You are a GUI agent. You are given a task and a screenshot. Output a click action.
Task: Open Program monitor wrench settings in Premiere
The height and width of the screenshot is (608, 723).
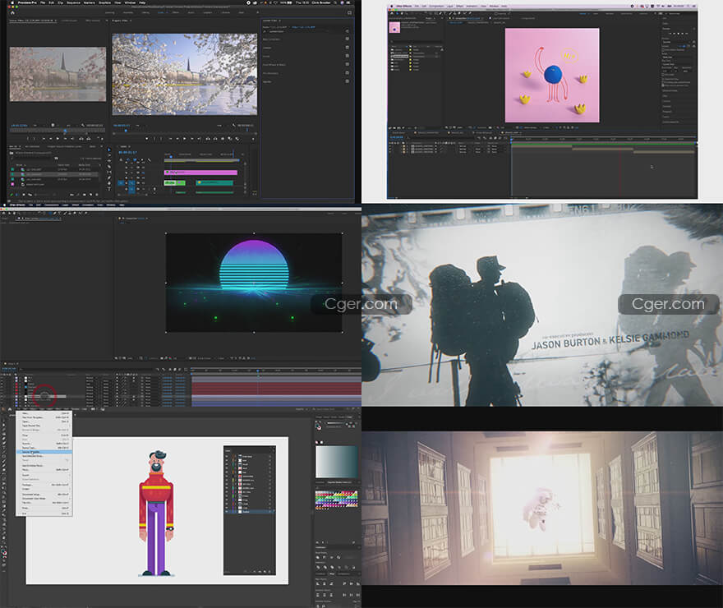tap(234, 125)
